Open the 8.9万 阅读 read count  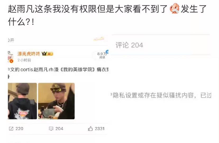coord(102,55)
